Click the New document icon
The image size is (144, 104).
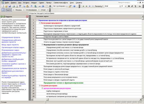click(x=3, y=6)
